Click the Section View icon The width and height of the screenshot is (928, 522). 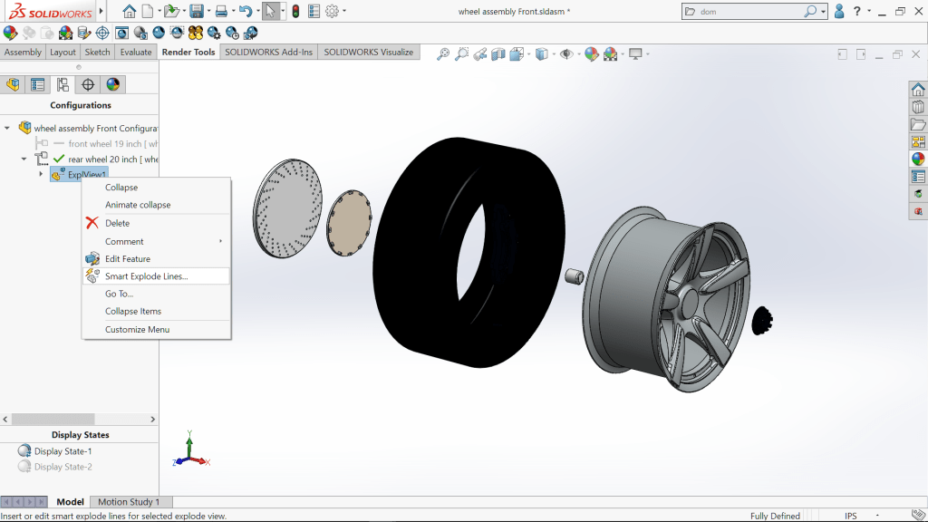pos(498,54)
